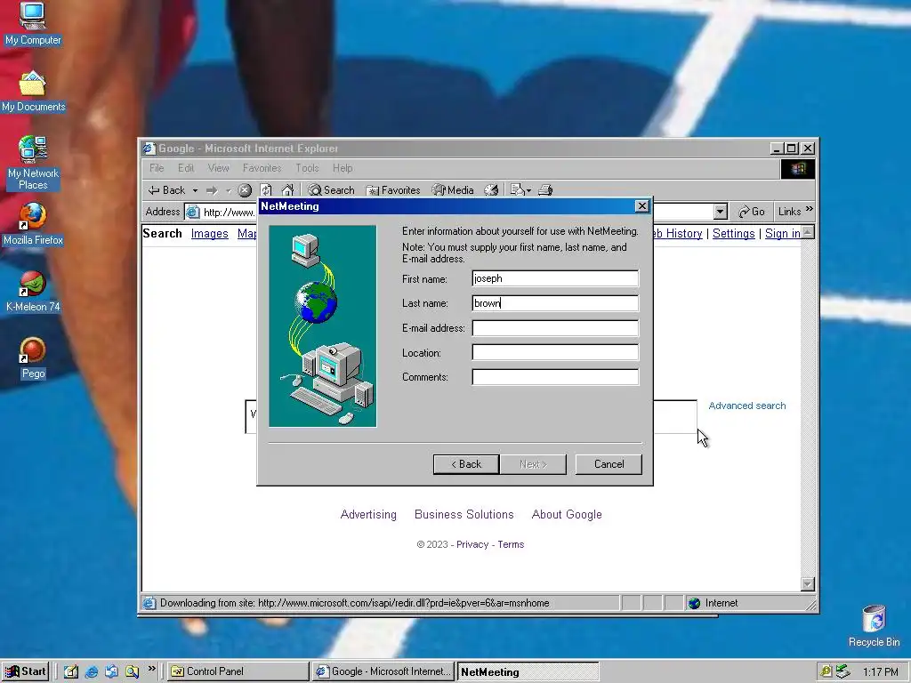Click into the Location field
The width and height of the screenshot is (911, 683).
tap(555, 352)
